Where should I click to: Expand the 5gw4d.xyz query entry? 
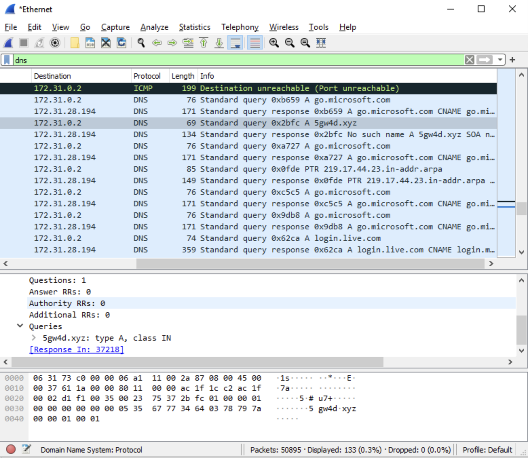coord(34,338)
